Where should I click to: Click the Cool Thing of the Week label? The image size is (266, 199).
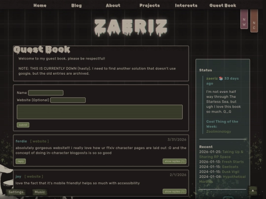(222, 124)
